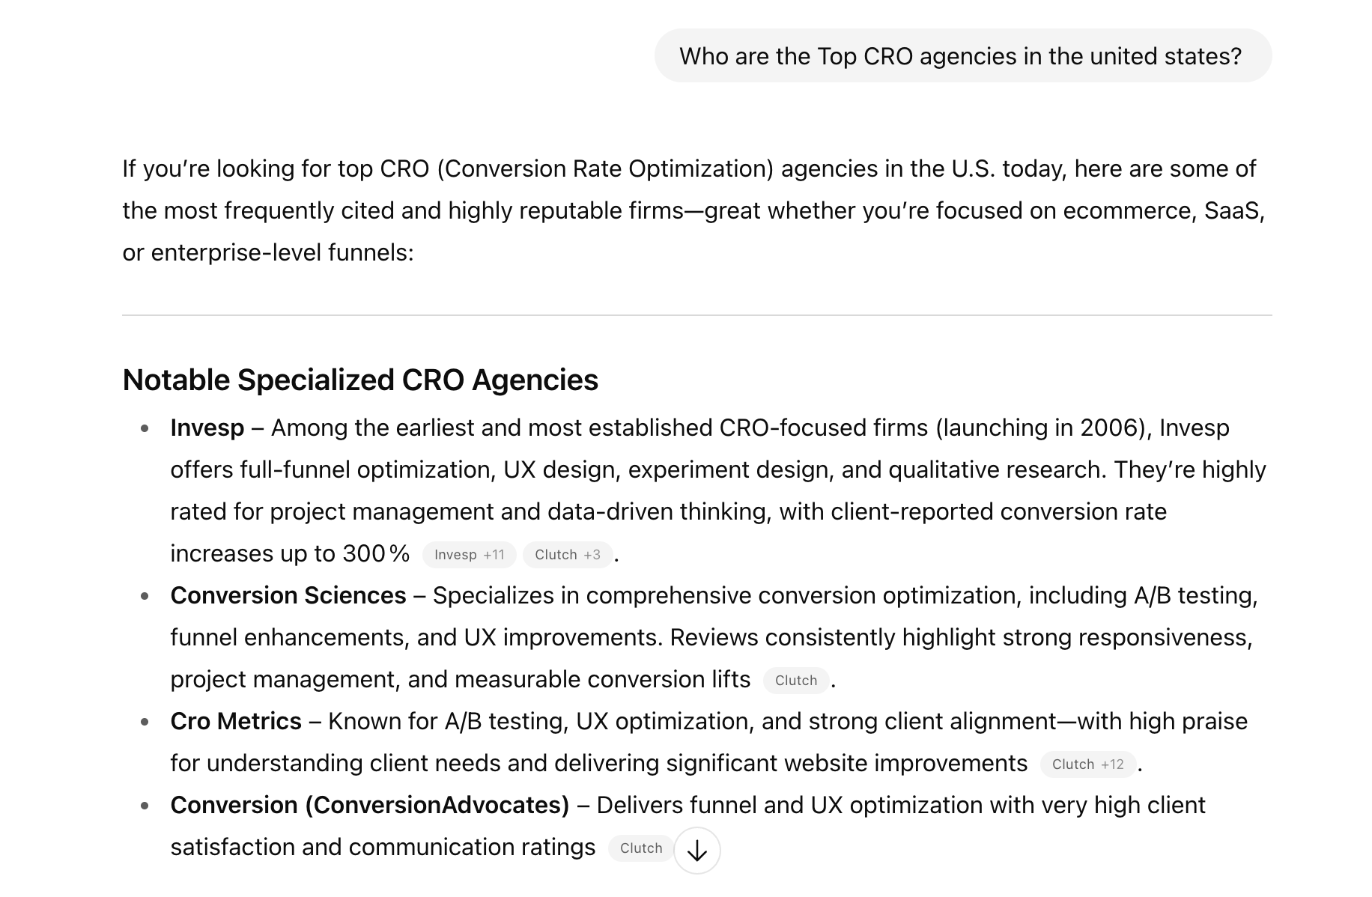Click the bullet point before Conversion Sciences

[x=145, y=596]
